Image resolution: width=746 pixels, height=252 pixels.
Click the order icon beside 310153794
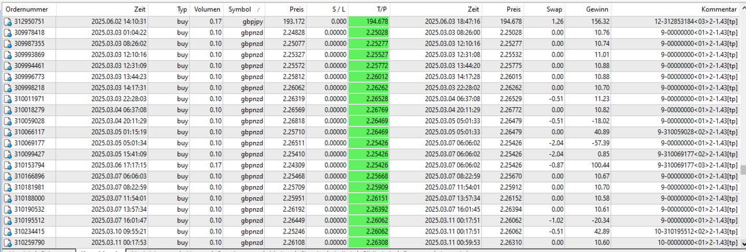(8, 165)
